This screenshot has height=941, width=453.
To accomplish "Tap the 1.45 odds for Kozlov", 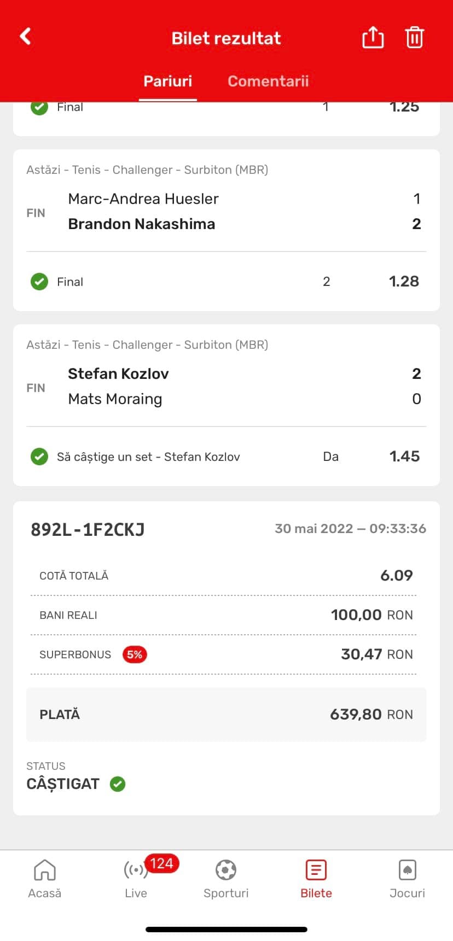I will pos(404,457).
